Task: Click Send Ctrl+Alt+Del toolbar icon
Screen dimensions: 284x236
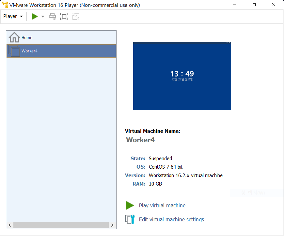Action: click(53, 16)
